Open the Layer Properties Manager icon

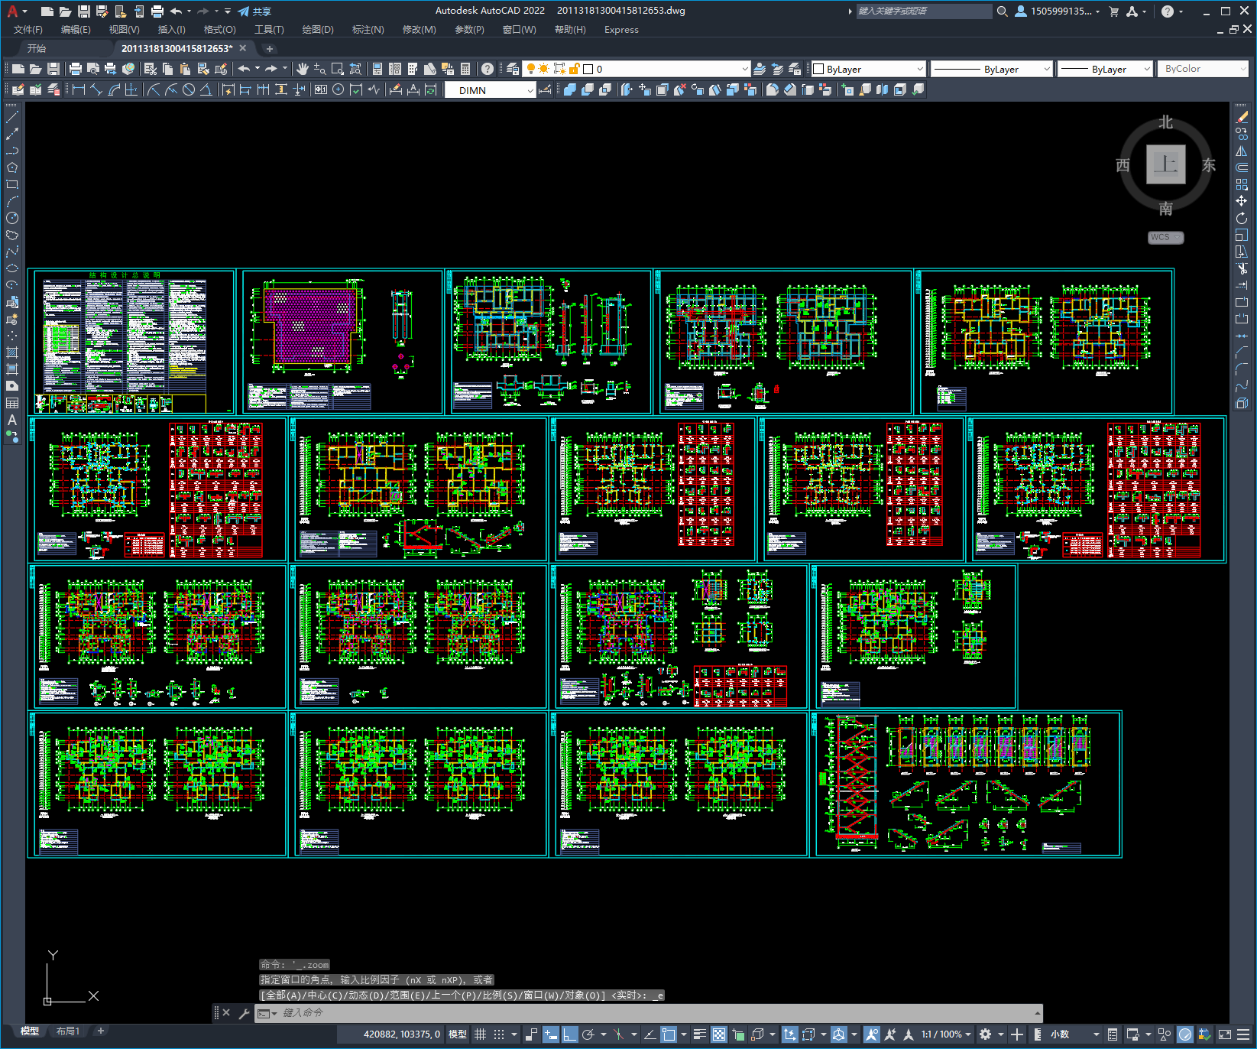coord(513,69)
